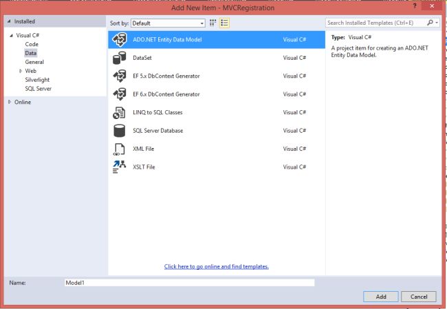
Task: Expand the Online section arrow
Action: pyautogui.click(x=10, y=102)
